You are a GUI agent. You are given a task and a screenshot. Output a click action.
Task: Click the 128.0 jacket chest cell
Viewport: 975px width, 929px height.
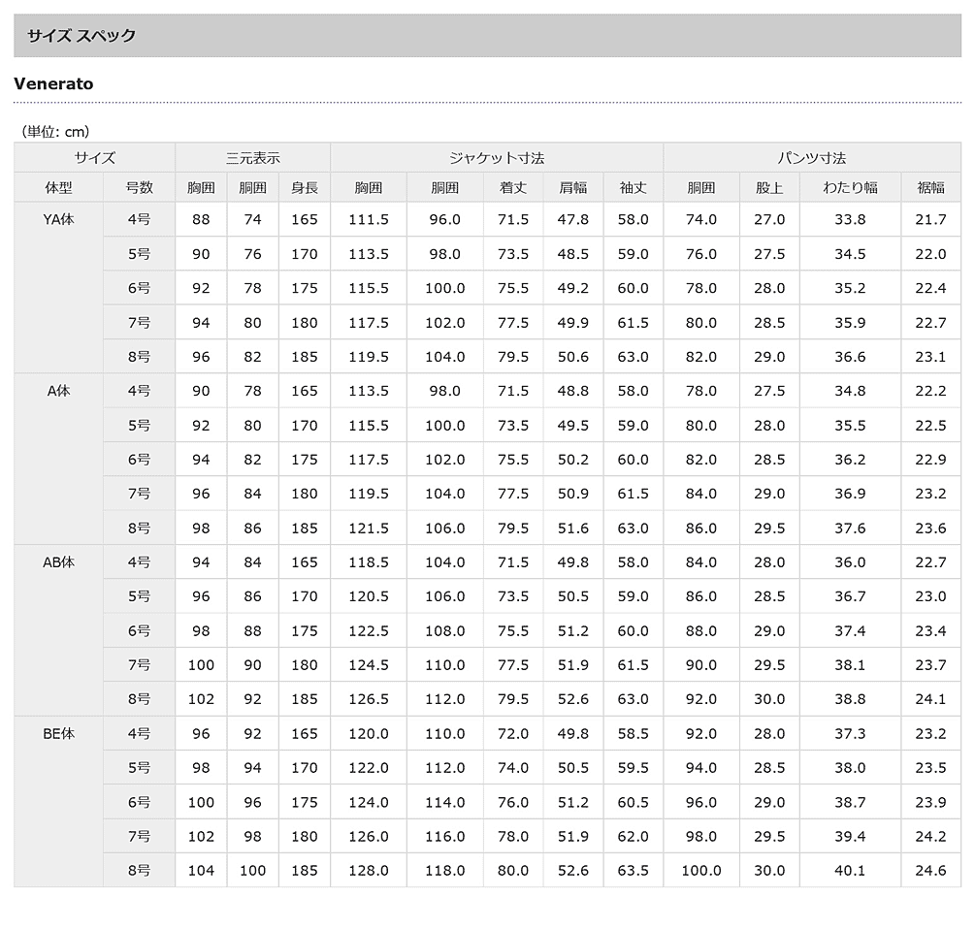click(368, 871)
